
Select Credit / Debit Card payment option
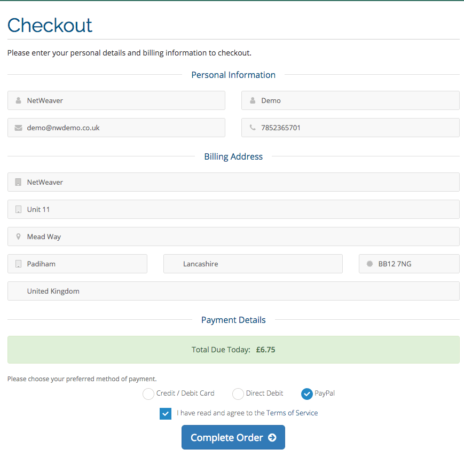point(148,393)
